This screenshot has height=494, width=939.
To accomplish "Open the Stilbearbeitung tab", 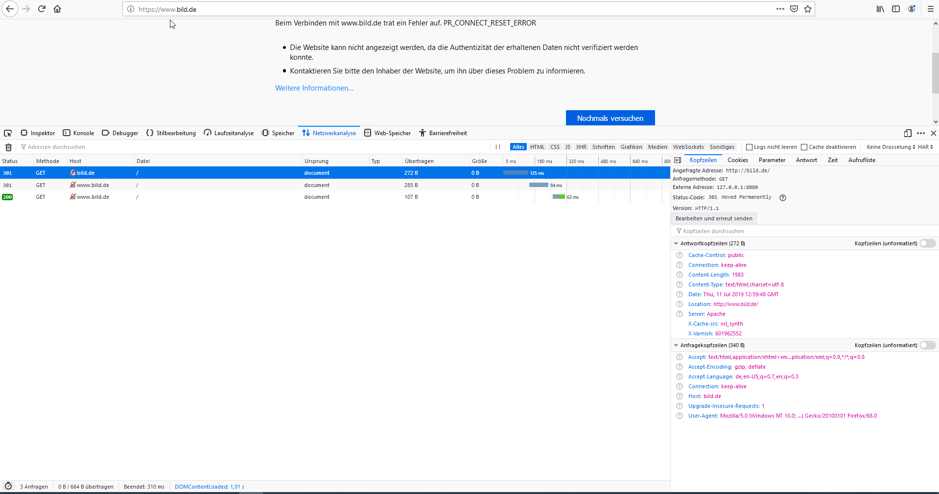I will (171, 133).
